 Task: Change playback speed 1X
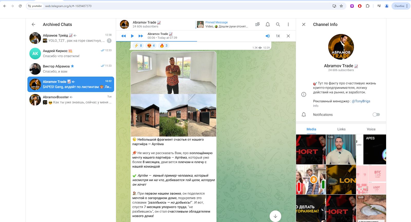coord(278,36)
